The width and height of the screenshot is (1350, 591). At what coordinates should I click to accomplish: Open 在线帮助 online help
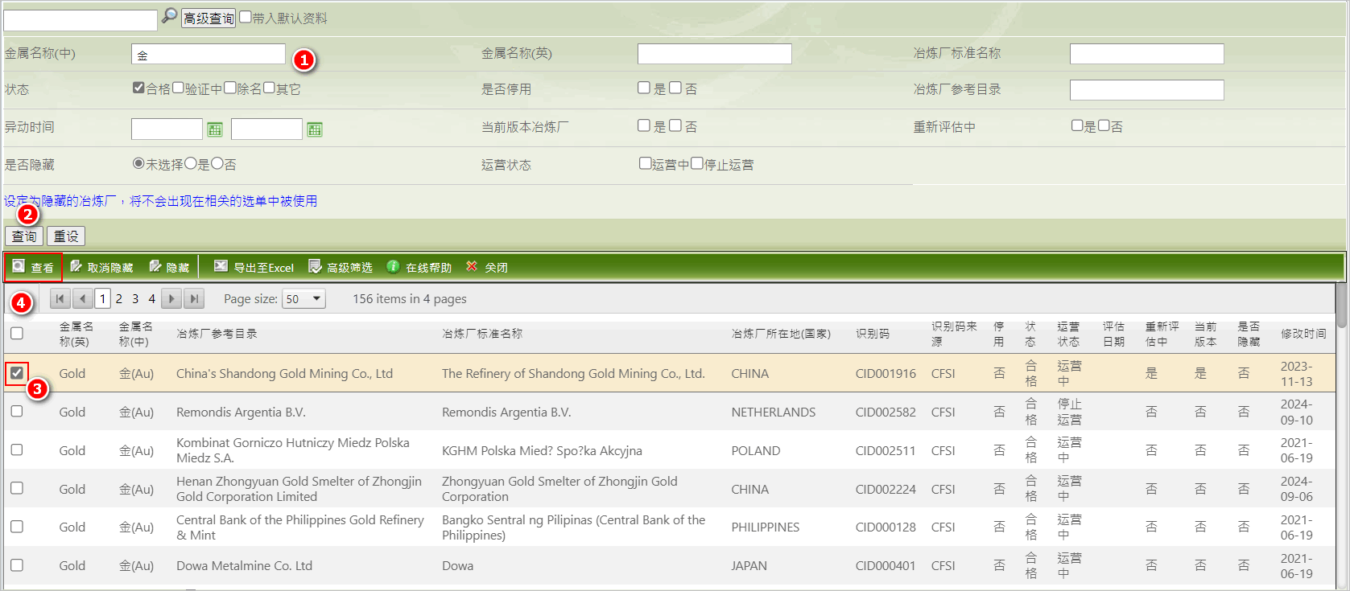(x=419, y=267)
